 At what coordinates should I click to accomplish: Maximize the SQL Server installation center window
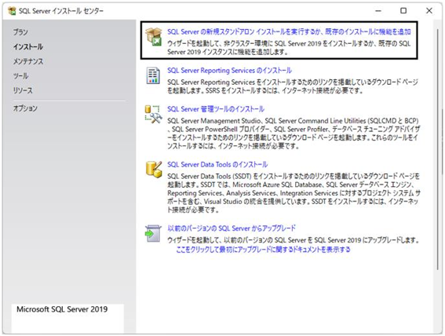tap(403, 11)
